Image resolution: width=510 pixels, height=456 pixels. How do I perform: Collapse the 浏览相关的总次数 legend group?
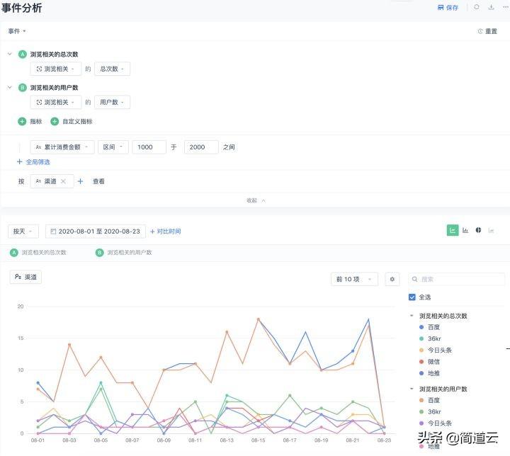[412, 316]
